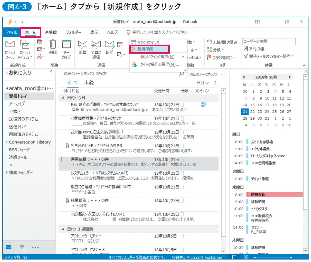Image resolution: width=311 pixels, height=262 pixels.
Task: Go to previous month in calendar
Action: pyautogui.click(x=244, y=77)
